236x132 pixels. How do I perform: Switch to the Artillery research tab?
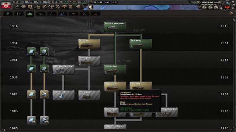41,14
